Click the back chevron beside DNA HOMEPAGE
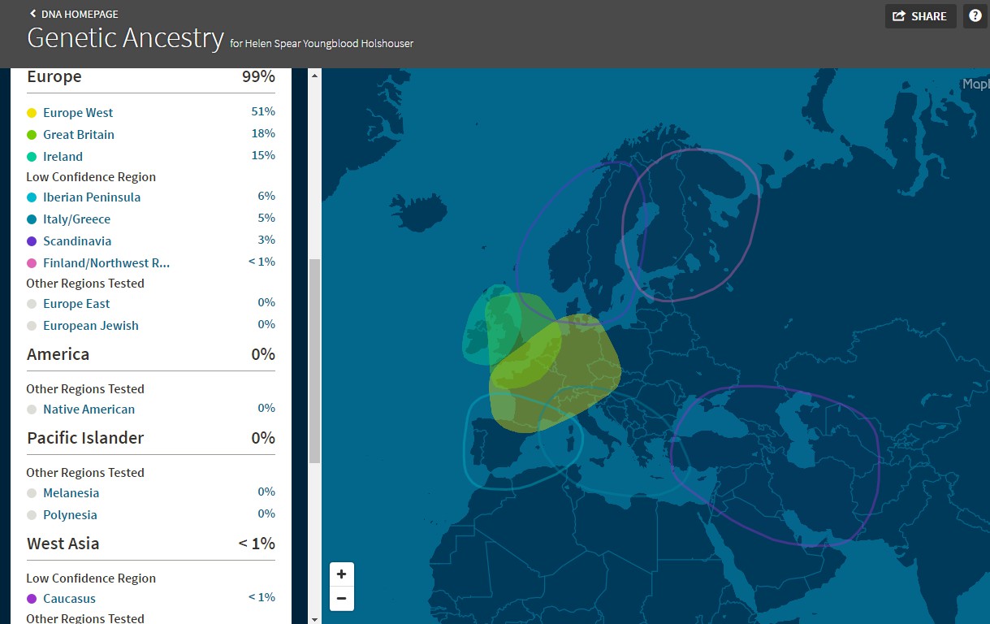 [32, 14]
